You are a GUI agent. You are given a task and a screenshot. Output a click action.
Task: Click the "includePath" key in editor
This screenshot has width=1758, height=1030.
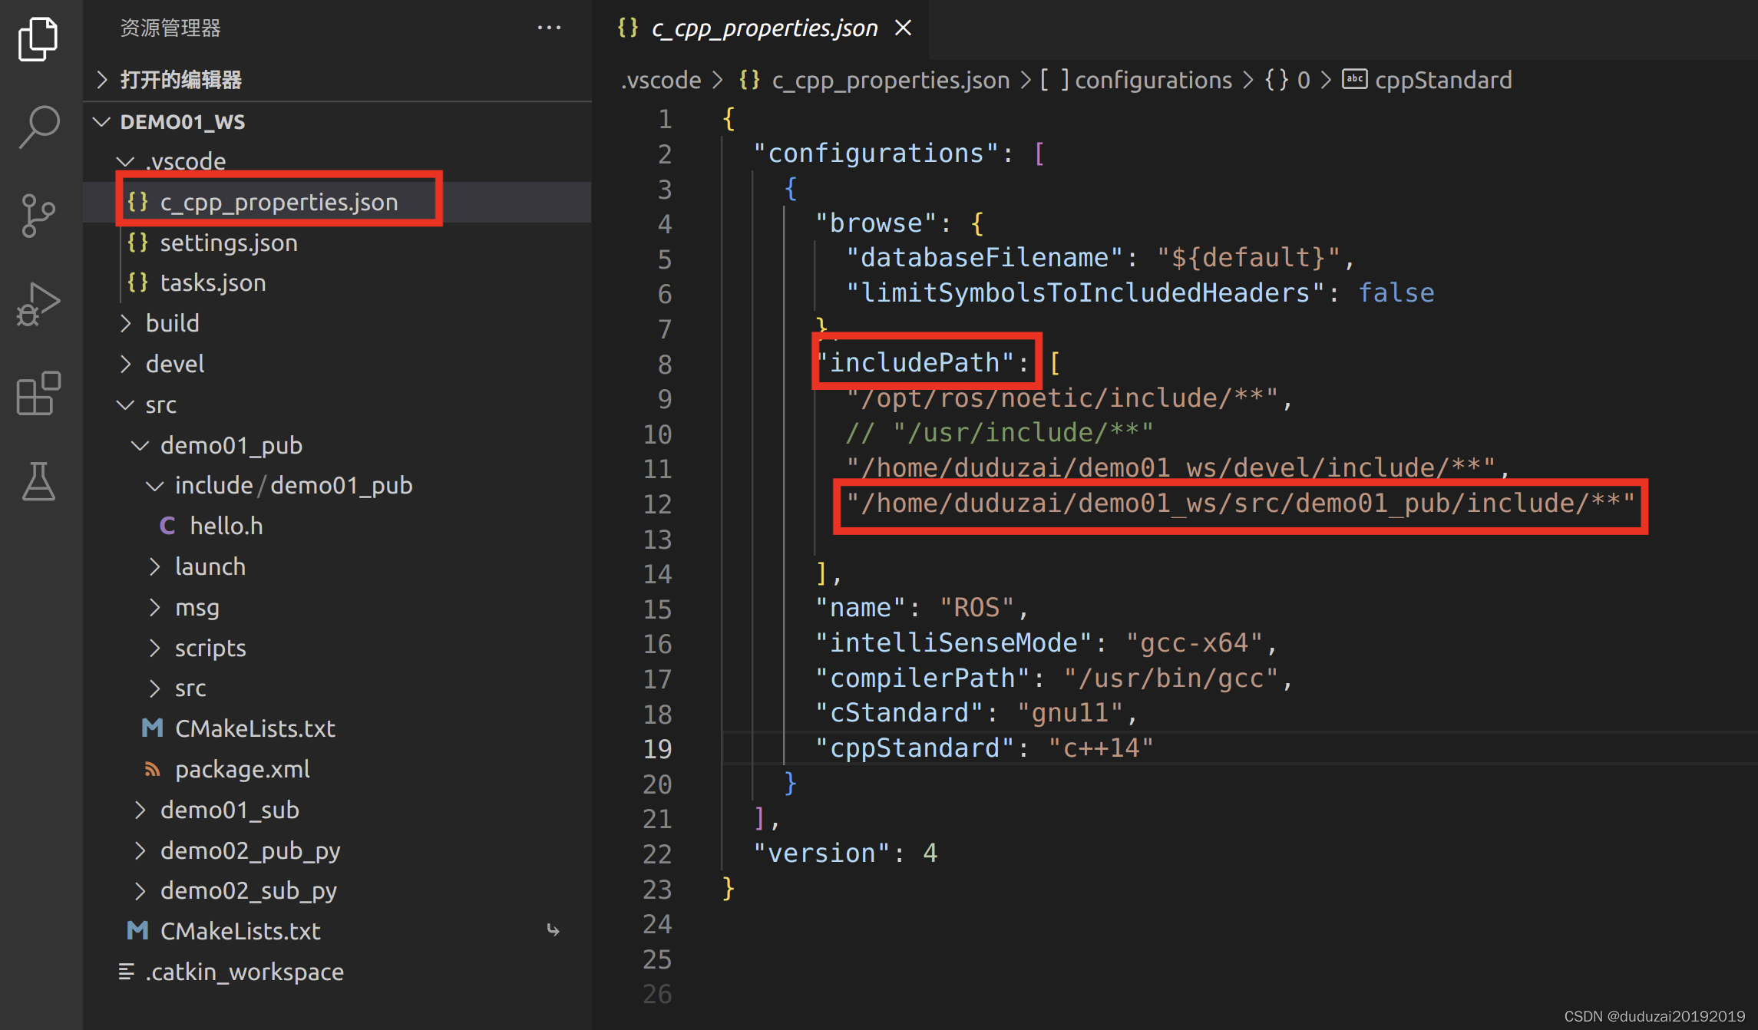pyautogui.click(x=915, y=362)
